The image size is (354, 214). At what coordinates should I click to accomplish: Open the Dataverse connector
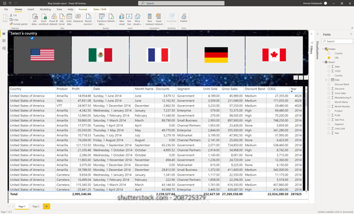tap(78, 18)
